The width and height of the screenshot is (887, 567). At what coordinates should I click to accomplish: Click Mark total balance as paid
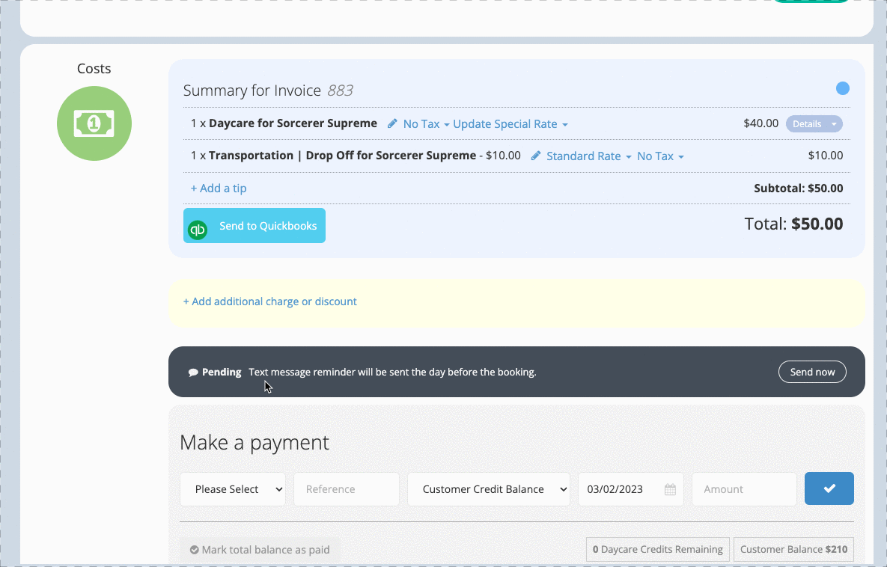pyautogui.click(x=260, y=550)
